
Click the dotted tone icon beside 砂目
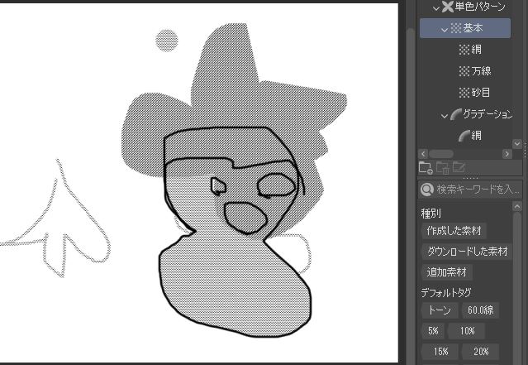pos(464,93)
